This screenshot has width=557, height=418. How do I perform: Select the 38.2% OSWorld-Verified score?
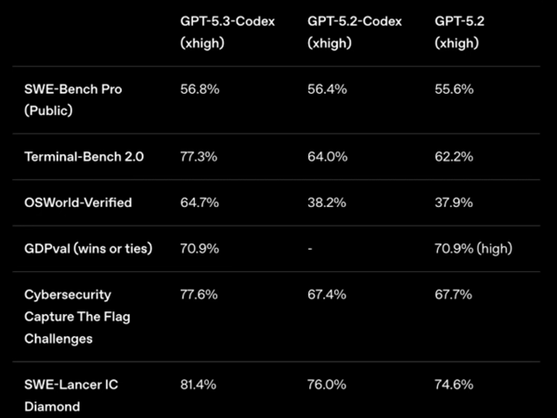325,202
